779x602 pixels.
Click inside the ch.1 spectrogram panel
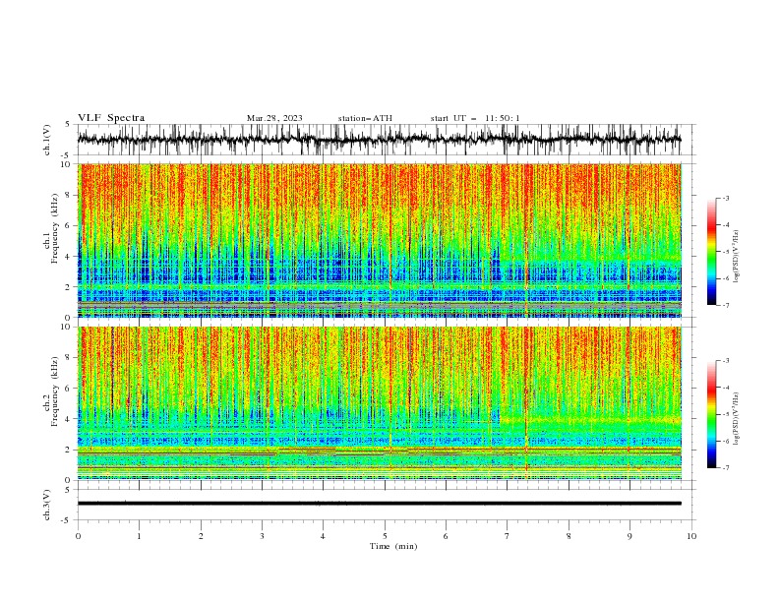click(380, 240)
